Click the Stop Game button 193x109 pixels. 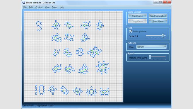click(137, 21)
